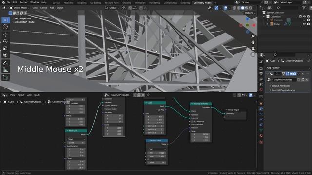Click GeometryNodes breadcrumb in properties panel
Screen dimensions: 312x175
pos(294,61)
